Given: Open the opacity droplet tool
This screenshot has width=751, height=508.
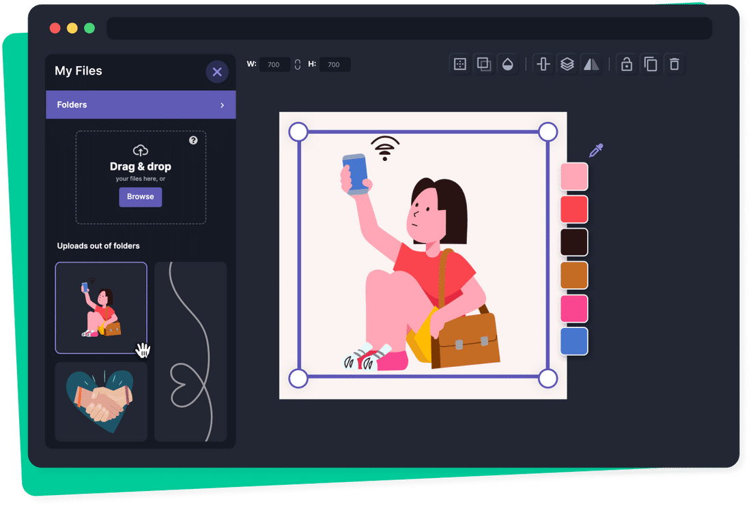Looking at the screenshot, I should (507, 64).
